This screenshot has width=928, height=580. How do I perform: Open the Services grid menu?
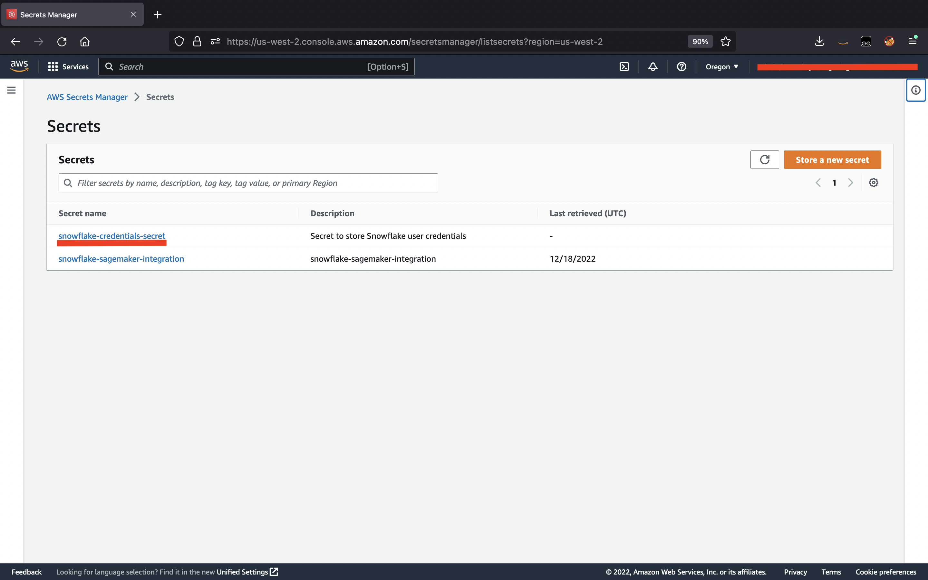[x=68, y=67]
